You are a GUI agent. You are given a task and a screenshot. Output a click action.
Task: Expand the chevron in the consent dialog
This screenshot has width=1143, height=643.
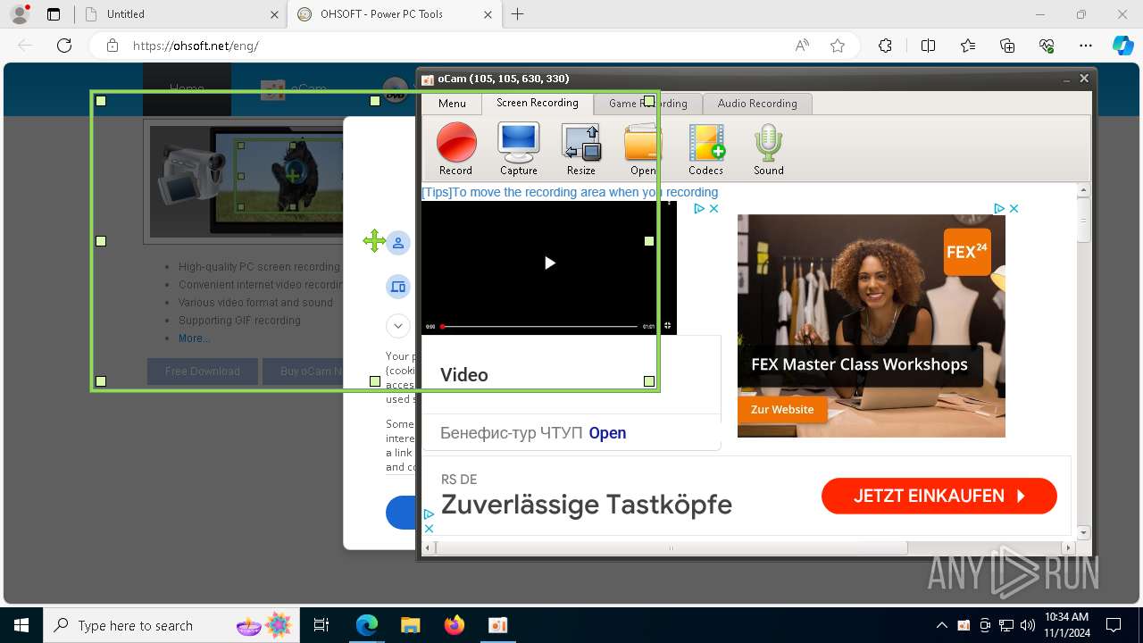[x=398, y=326]
